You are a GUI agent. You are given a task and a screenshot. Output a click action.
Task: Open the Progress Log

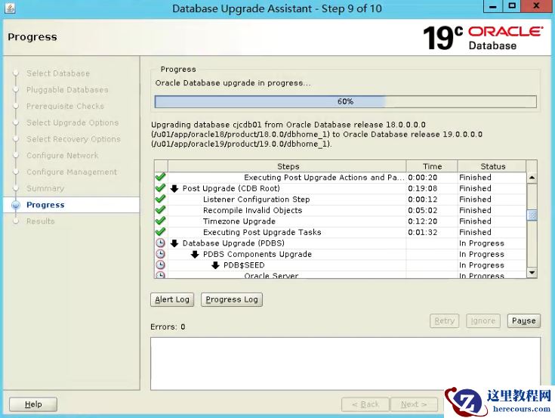232,299
